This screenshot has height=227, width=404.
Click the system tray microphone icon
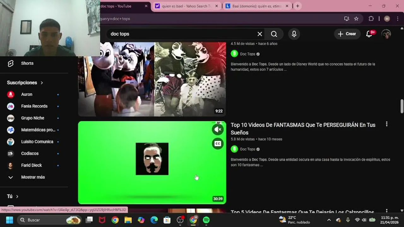point(348,220)
